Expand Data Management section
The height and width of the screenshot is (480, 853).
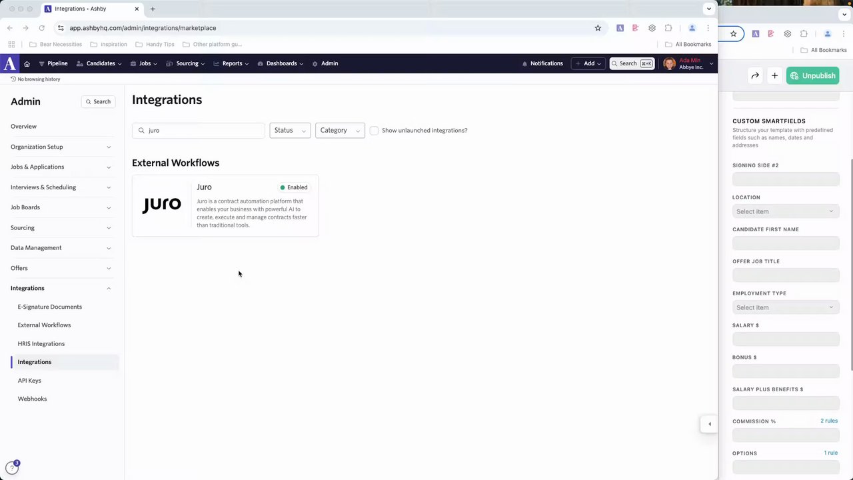coord(61,248)
